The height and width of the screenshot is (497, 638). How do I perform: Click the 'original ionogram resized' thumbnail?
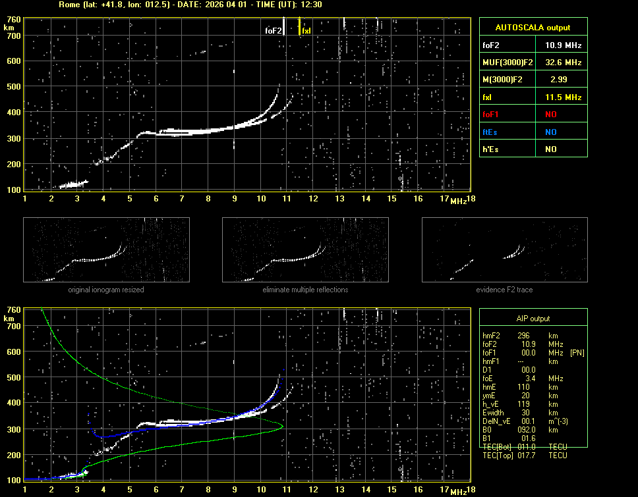[106, 250]
